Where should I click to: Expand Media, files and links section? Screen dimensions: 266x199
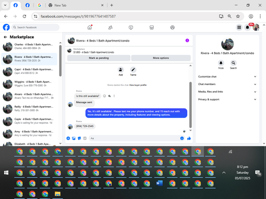(x=227, y=92)
